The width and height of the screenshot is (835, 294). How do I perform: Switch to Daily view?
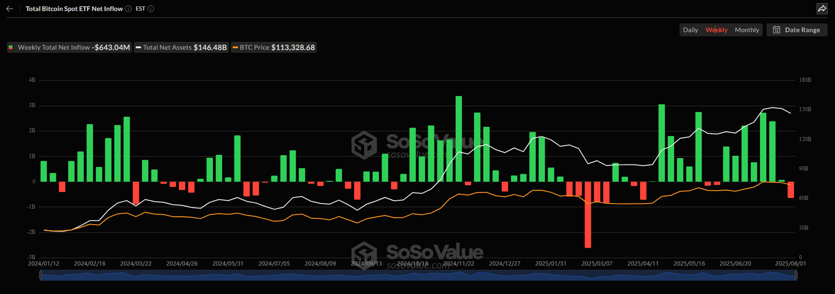pos(690,30)
